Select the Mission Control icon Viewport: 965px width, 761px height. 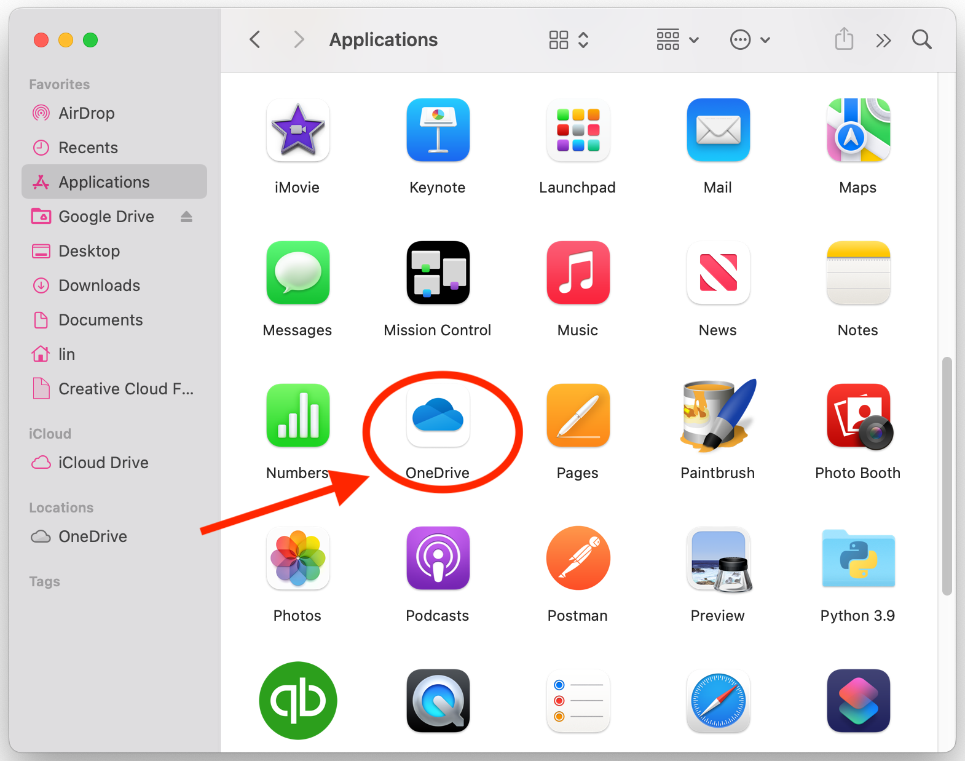point(438,273)
